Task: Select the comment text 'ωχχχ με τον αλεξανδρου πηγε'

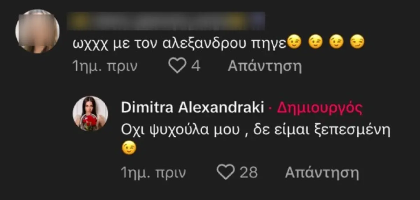Action: pyautogui.click(x=179, y=43)
